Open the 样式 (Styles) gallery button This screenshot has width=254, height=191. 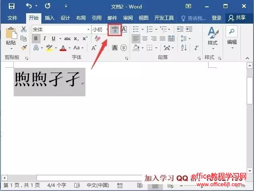pos(213,39)
